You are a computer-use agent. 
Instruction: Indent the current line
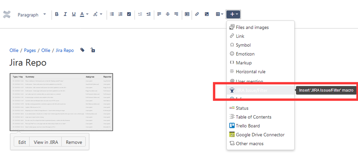[x=149, y=14]
